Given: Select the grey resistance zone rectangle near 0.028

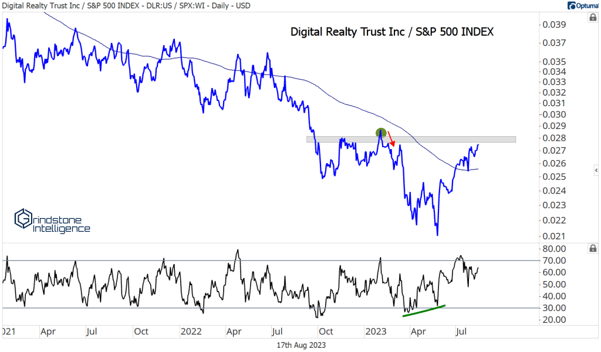Looking at the screenshot, I should point(411,140).
